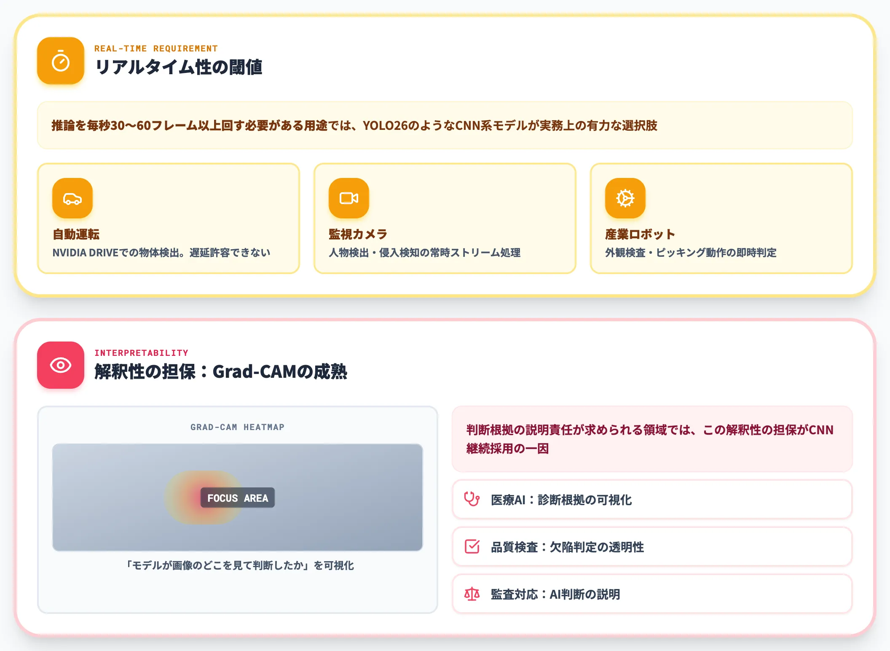Click the video camera icon above 監視カメラ
The image size is (890, 651).
point(349,198)
